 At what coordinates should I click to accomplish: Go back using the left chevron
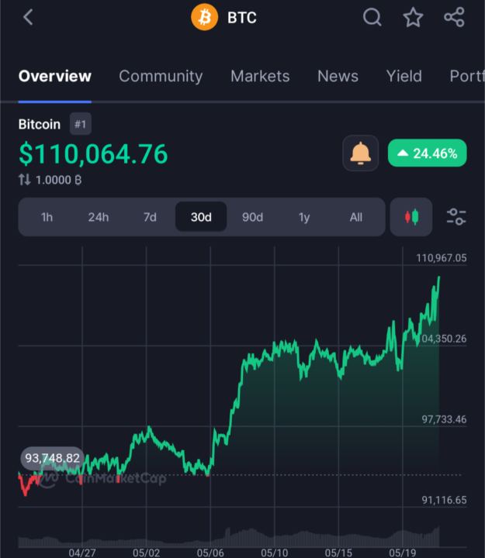28,17
